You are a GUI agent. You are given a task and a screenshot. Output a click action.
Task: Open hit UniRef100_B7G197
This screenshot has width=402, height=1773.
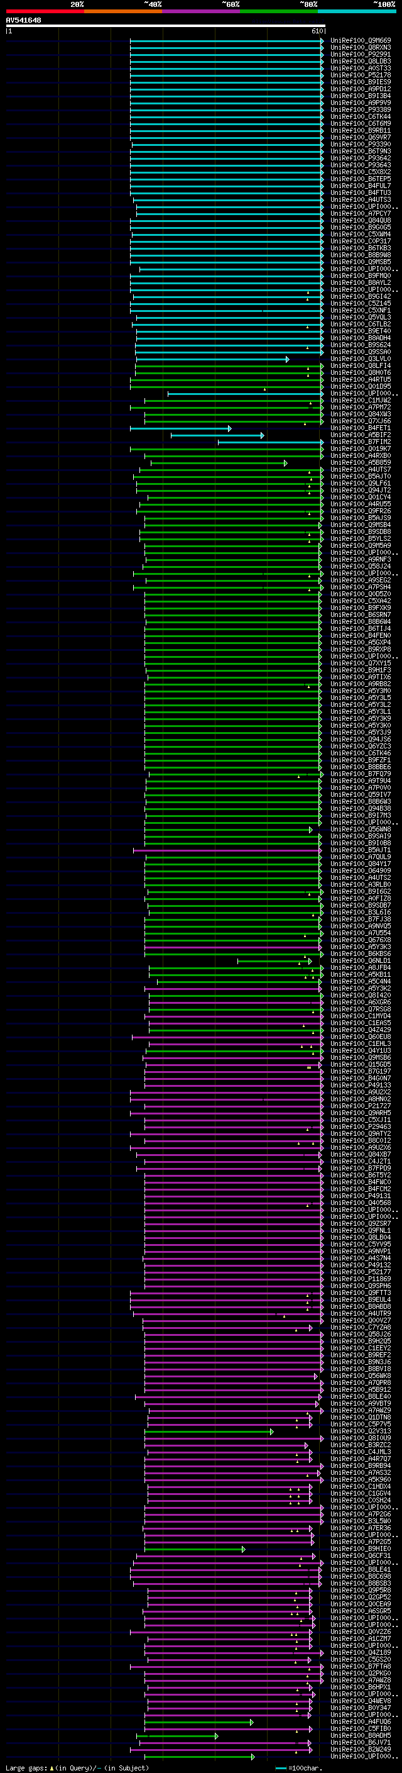pos(361,1072)
